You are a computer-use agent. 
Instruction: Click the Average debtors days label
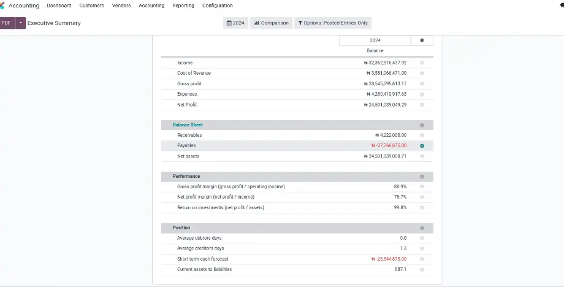(199, 238)
